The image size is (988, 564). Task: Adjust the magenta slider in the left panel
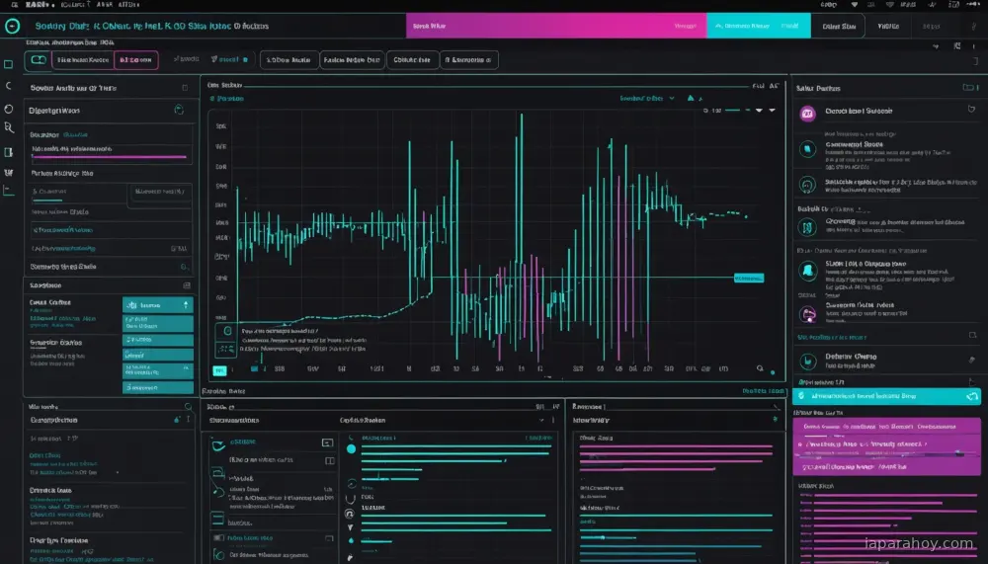coord(109,156)
